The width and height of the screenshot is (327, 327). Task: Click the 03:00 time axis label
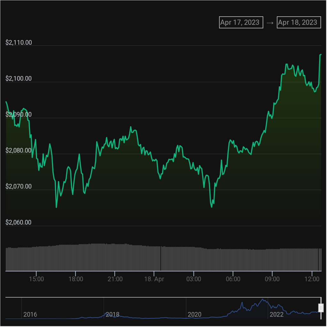click(194, 279)
